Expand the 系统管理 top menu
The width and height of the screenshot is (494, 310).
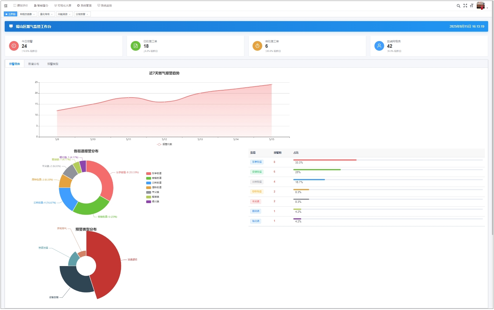pyautogui.click(x=84, y=6)
